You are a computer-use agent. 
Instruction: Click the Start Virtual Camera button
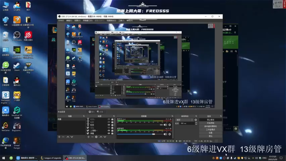(x=211, y=126)
